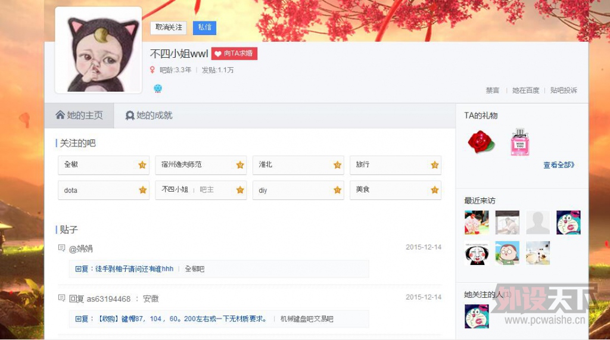Image resolution: width=610 pixels, height=340 pixels.
Task: Click the star badge on diy
Action: [x=337, y=190]
